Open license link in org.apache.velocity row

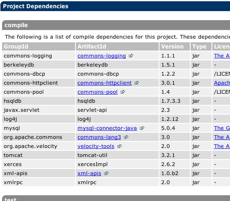point(222,146)
